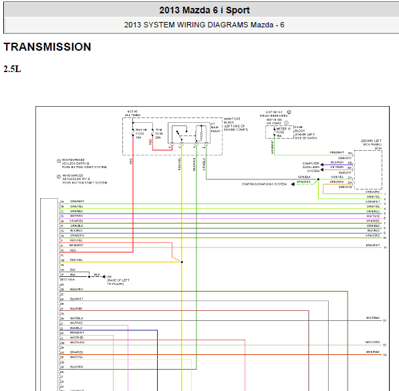
Task: Click the MAIN FUSE BLOCK location label
Action: (x=236, y=124)
